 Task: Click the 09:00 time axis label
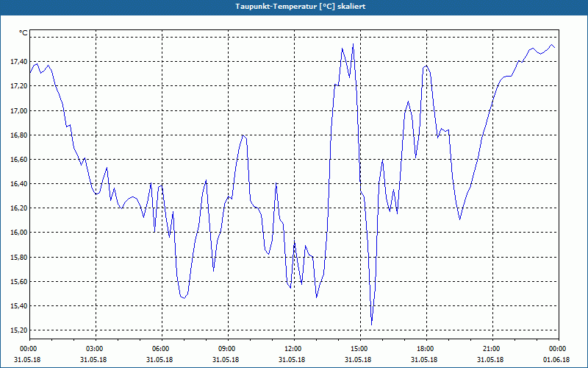(x=228, y=349)
